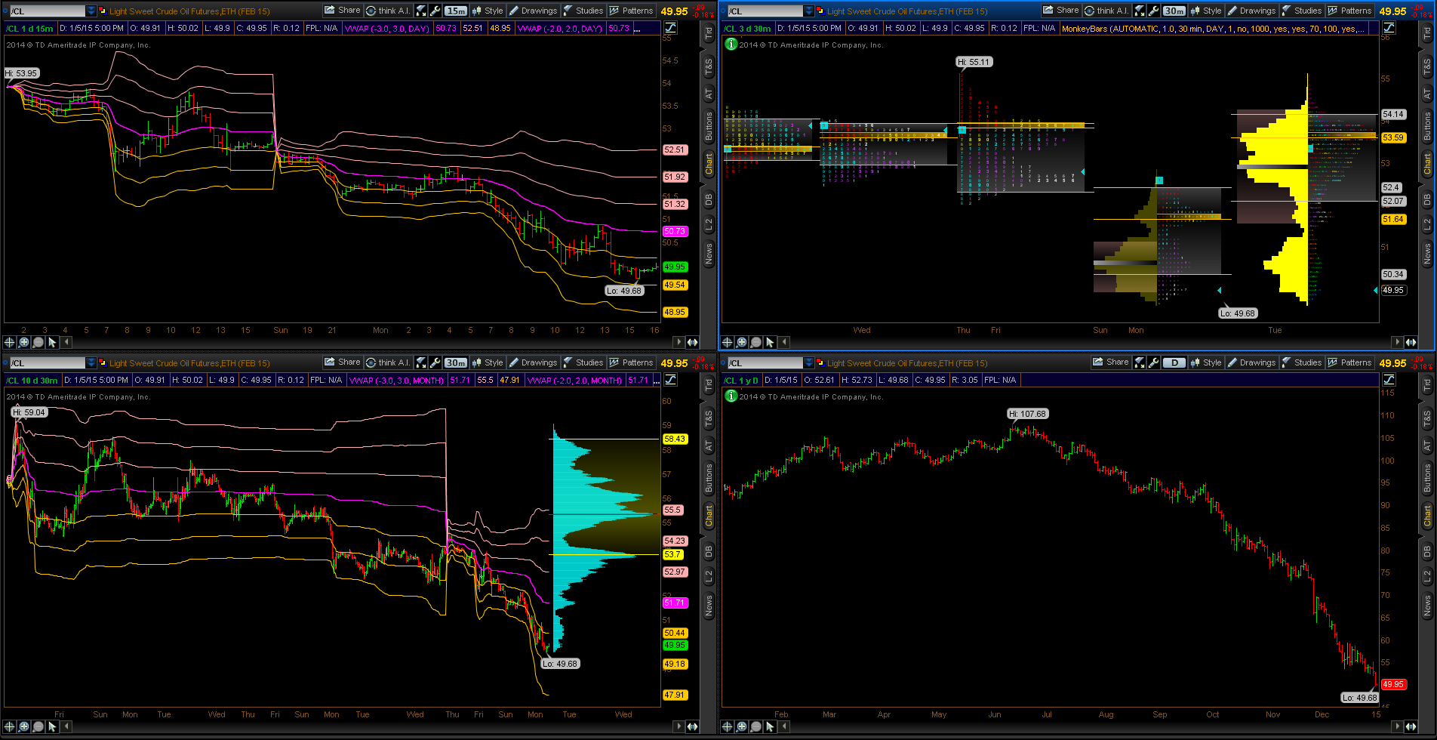Select crosshair pan tool under the MonkeyBars chart
1437x740 pixels.
coord(728,342)
